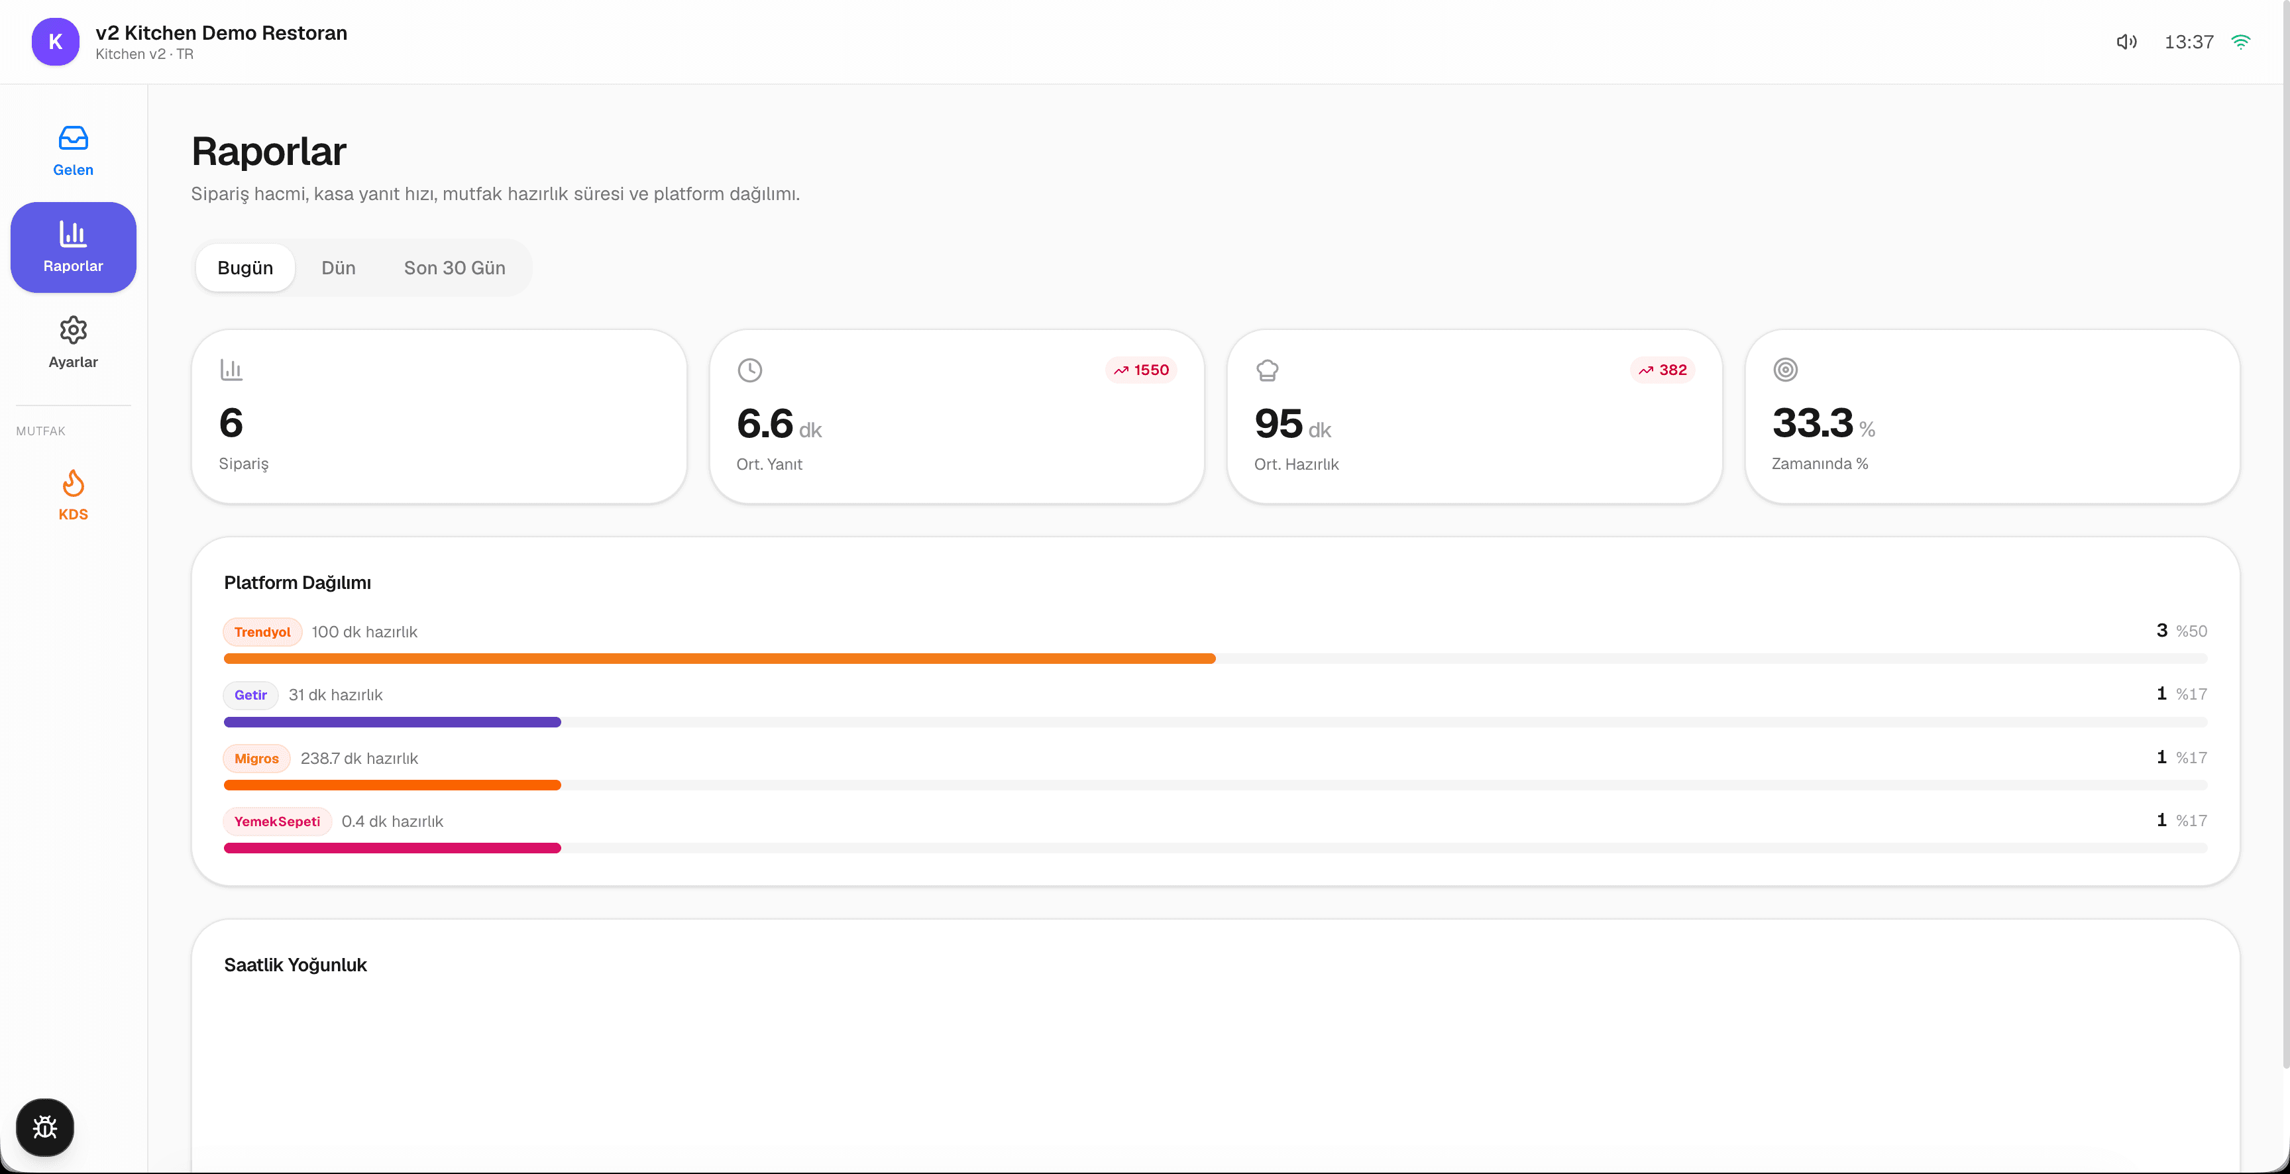Click the 'Platform Dağılımı' heading
The image size is (2290, 1174).
point(298,582)
